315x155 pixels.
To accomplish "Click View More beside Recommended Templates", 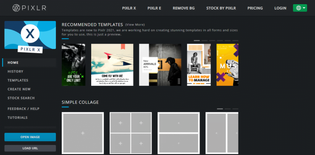I will (135, 25).
